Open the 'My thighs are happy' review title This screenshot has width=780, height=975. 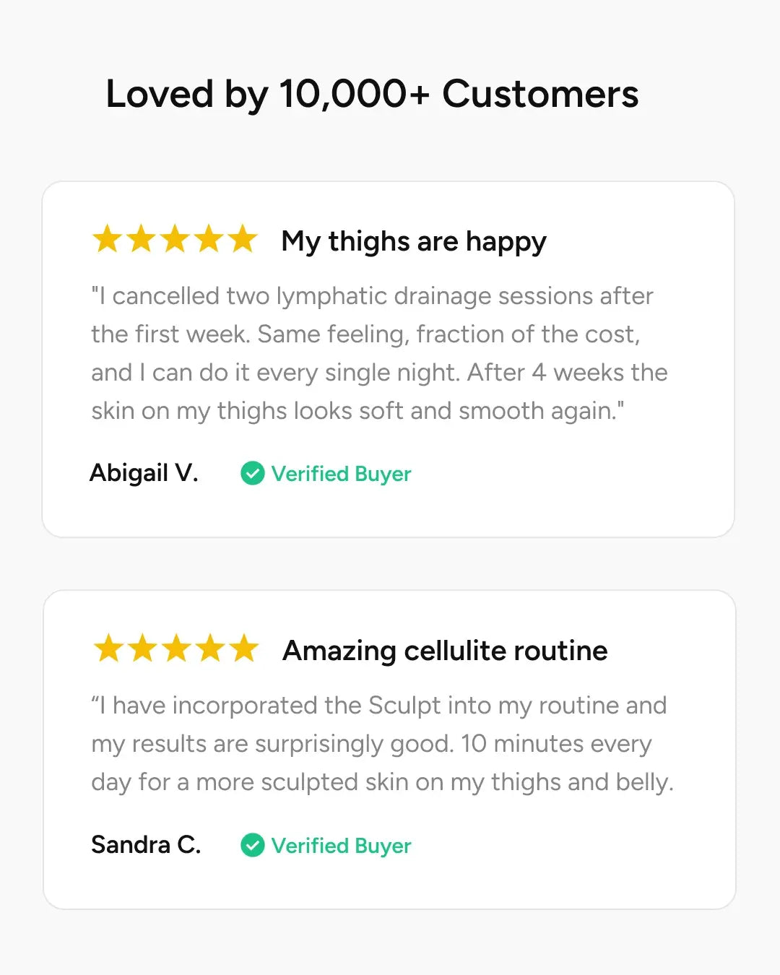tap(414, 242)
